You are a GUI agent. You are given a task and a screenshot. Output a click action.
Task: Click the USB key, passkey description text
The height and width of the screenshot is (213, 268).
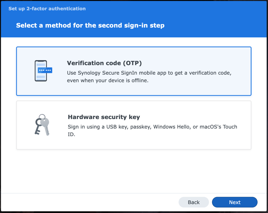pyautogui.click(x=153, y=130)
